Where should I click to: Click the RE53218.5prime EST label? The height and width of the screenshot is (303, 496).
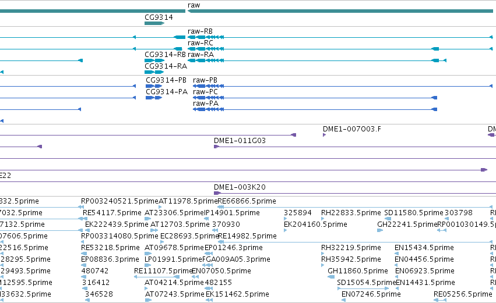[x=110, y=248]
